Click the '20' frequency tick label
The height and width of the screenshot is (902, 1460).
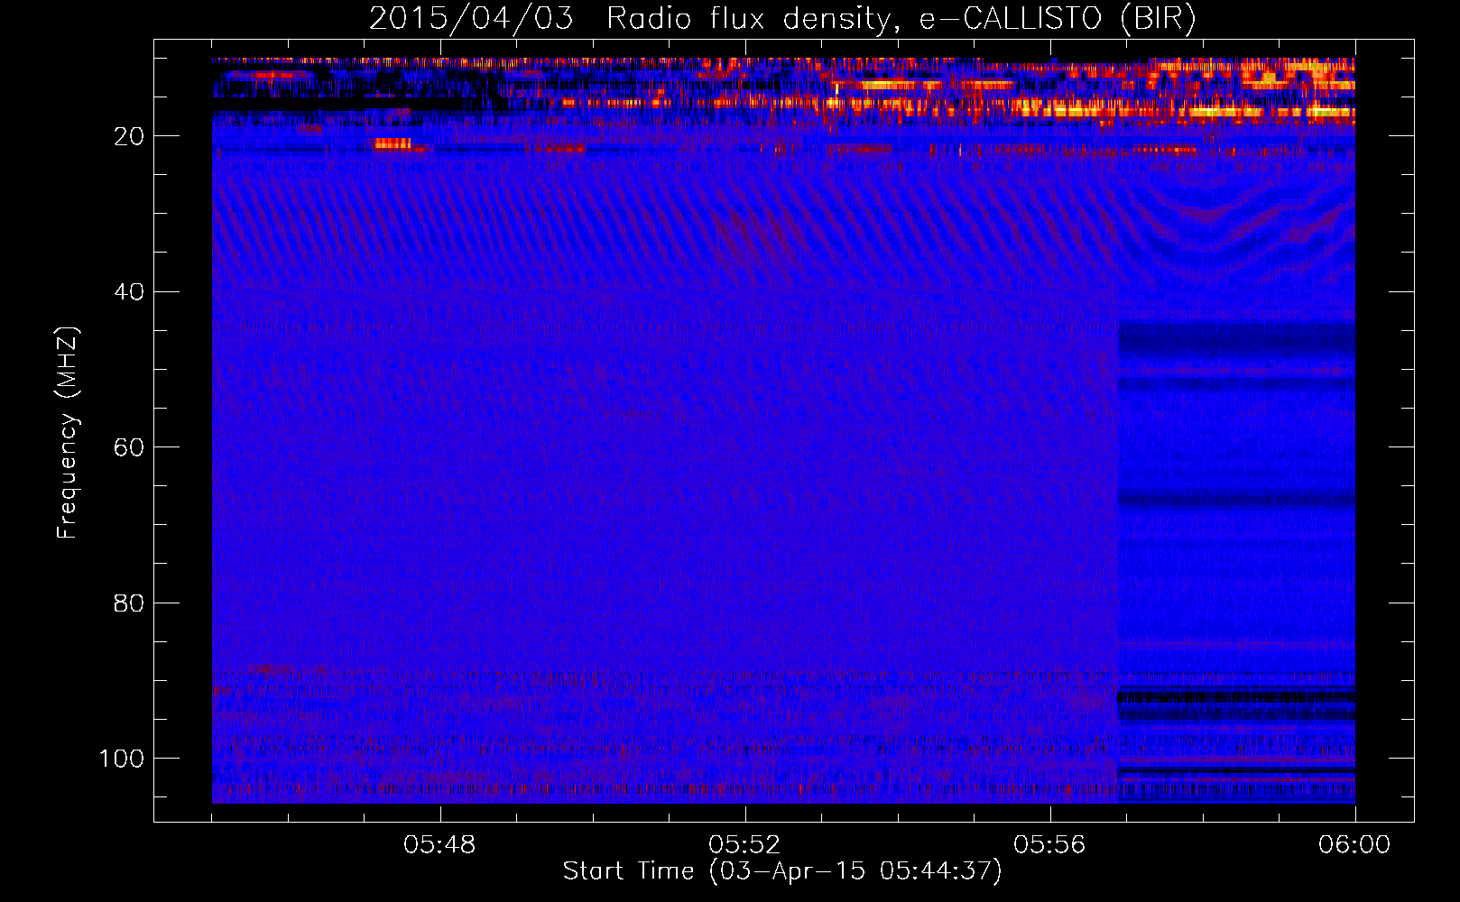pyautogui.click(x=129, y=136)
